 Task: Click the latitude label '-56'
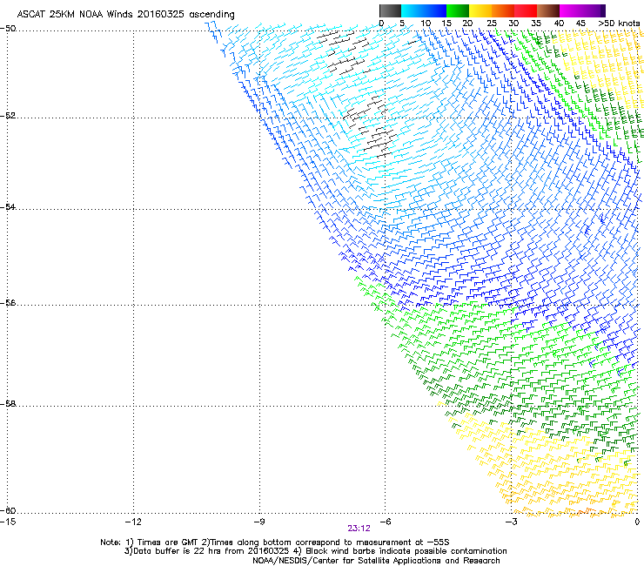[x=8, y=303]
